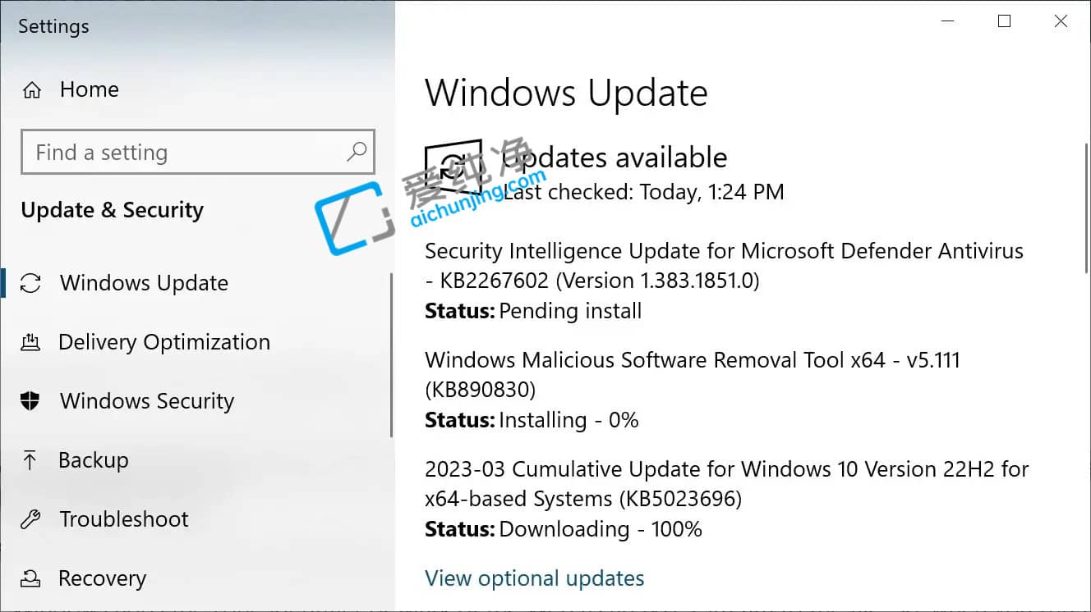Viewport: 1091px width, 612px height.
Task: Click the Home icon in the sidebar
Action: (x=31, y=89)
